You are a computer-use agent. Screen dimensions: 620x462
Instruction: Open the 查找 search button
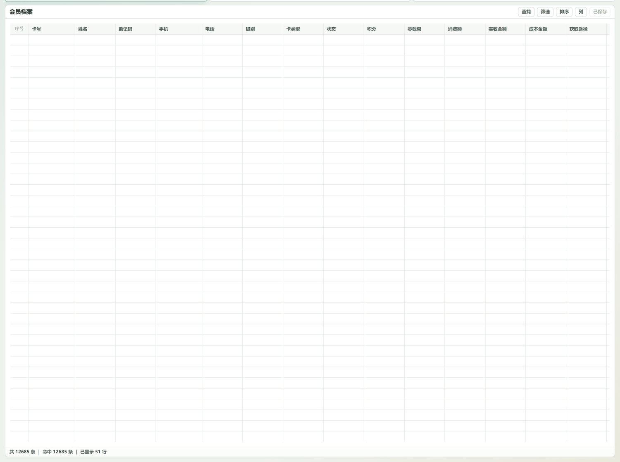pyautogui.click(x=526, y=12)
